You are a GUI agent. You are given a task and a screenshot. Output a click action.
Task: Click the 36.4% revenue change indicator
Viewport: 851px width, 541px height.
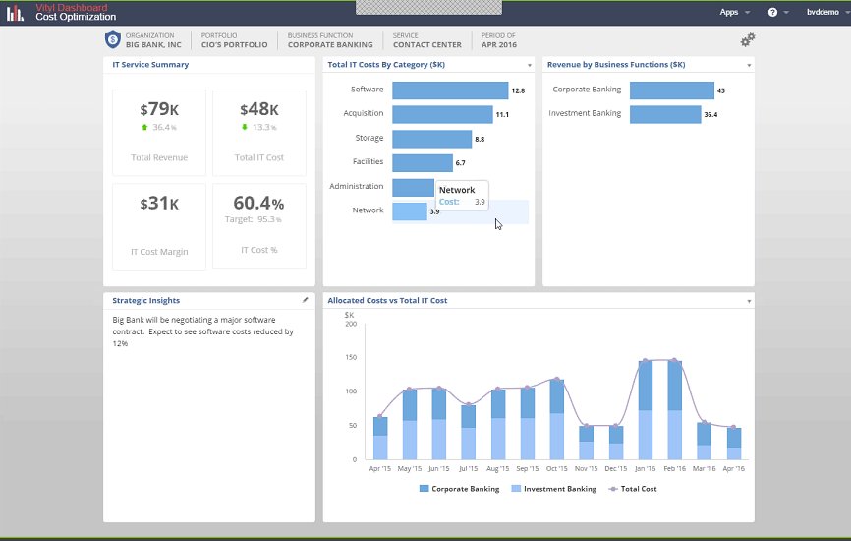159,127
